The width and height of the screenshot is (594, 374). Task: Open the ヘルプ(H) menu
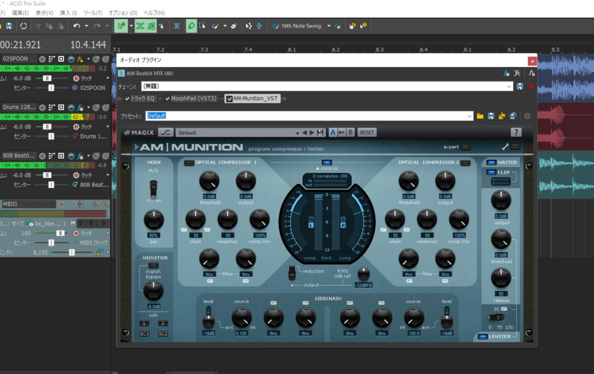pos(154,13)
